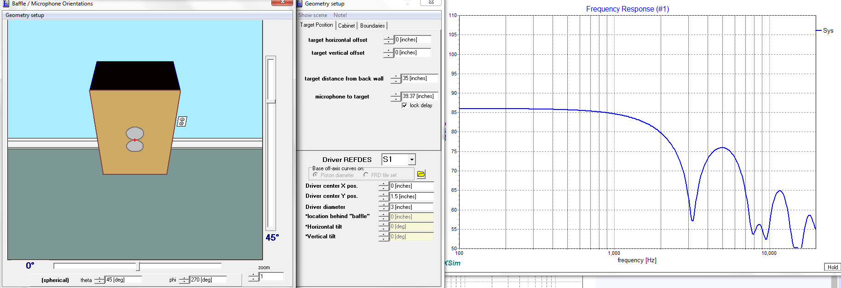Click the microphone icon beside the cabinet
841x288 pixels.
pyautogui.click(x=182, y=121)
